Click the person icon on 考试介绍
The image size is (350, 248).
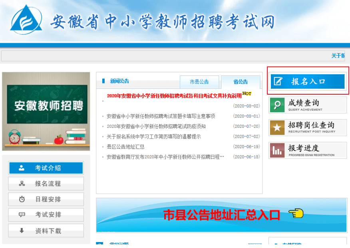pos(22,168)
